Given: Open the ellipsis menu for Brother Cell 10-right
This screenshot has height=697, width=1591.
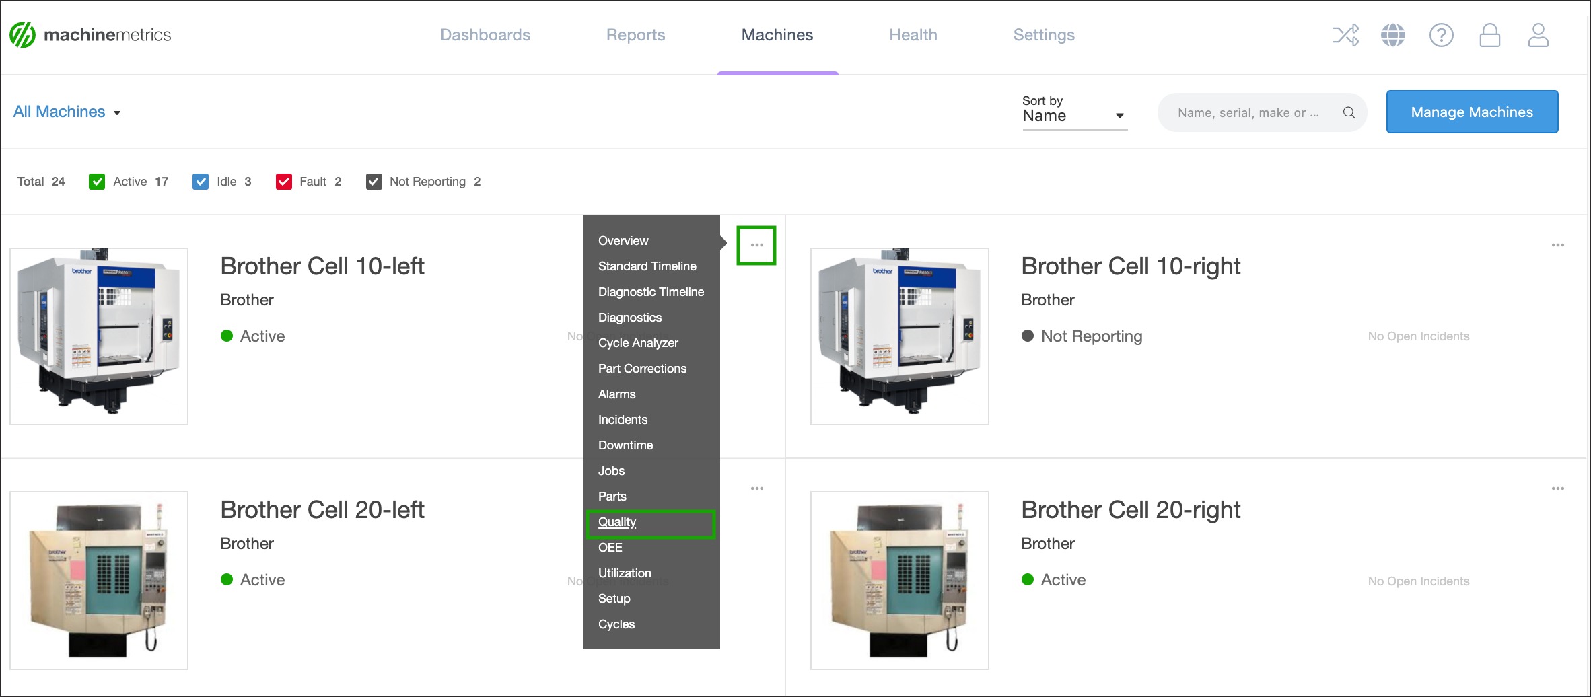Looking at the screenshot, I should [1557, 245].
